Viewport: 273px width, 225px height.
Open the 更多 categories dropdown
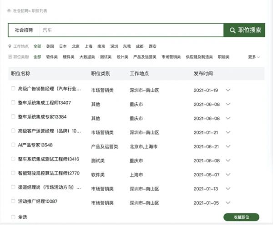tap(254, 57)
